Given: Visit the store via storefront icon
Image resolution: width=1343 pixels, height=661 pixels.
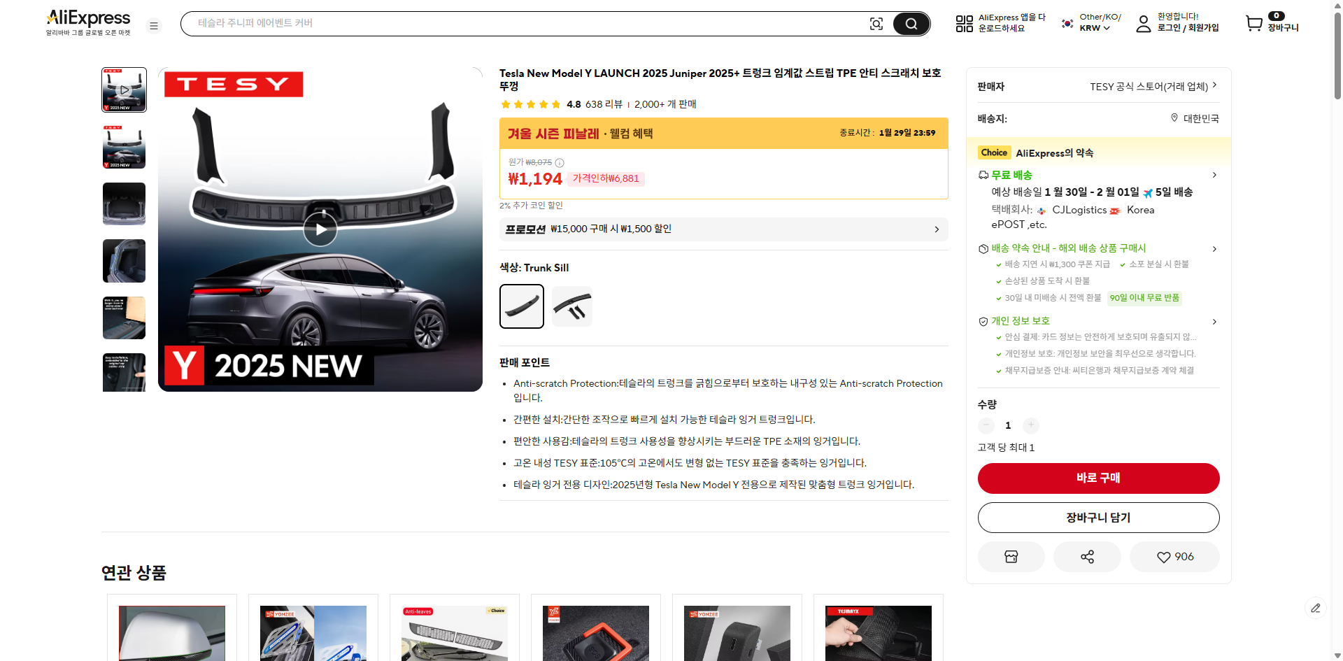Looking at the screenshot, I should click(x=1011, y=557).
